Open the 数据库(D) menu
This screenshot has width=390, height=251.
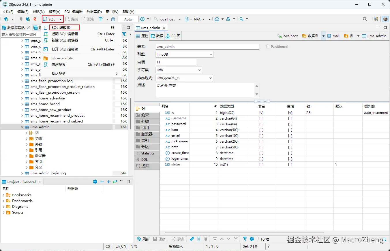tap(94, 12)
